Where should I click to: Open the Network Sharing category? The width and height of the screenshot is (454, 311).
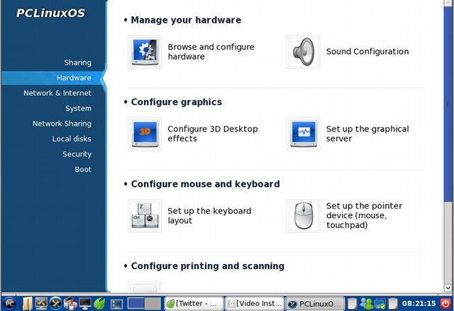click(62, 124)
